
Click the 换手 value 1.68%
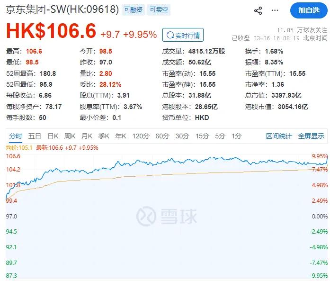[274, 51]
